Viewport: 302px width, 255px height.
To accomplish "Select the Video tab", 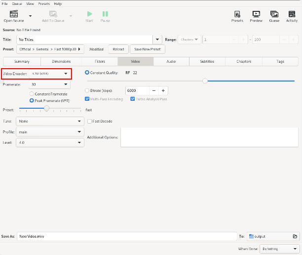I will tap(135, 62).
